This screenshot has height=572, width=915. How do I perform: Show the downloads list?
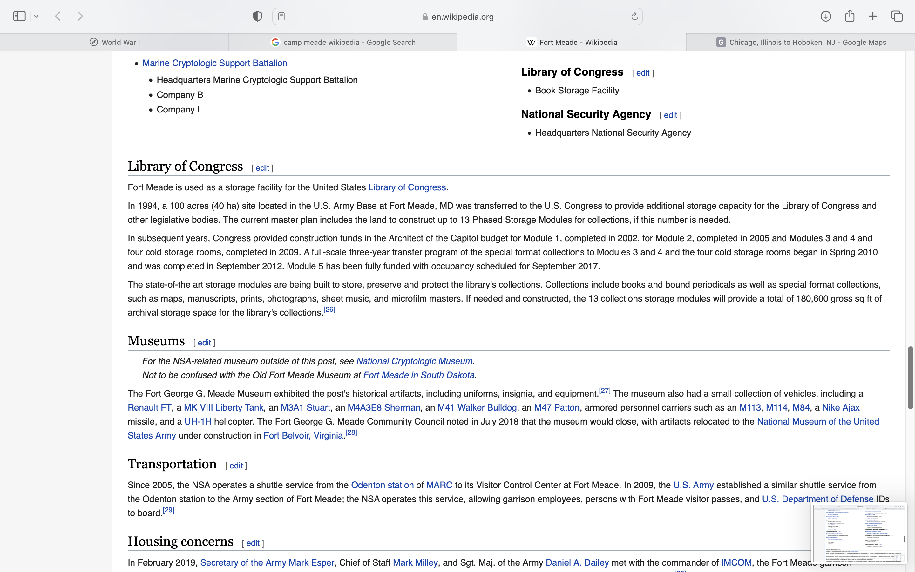826,16
